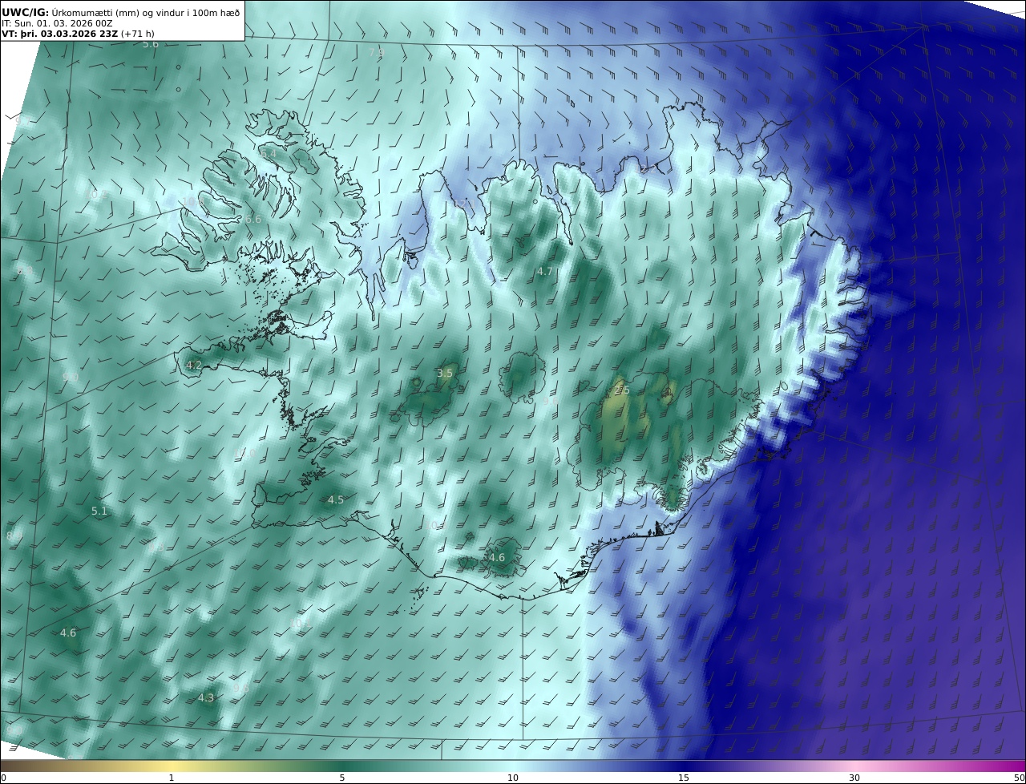Screen dimensions: 1026x784
Task: Click the colorbar tick label 1
Action: click(x=172, y=778)
